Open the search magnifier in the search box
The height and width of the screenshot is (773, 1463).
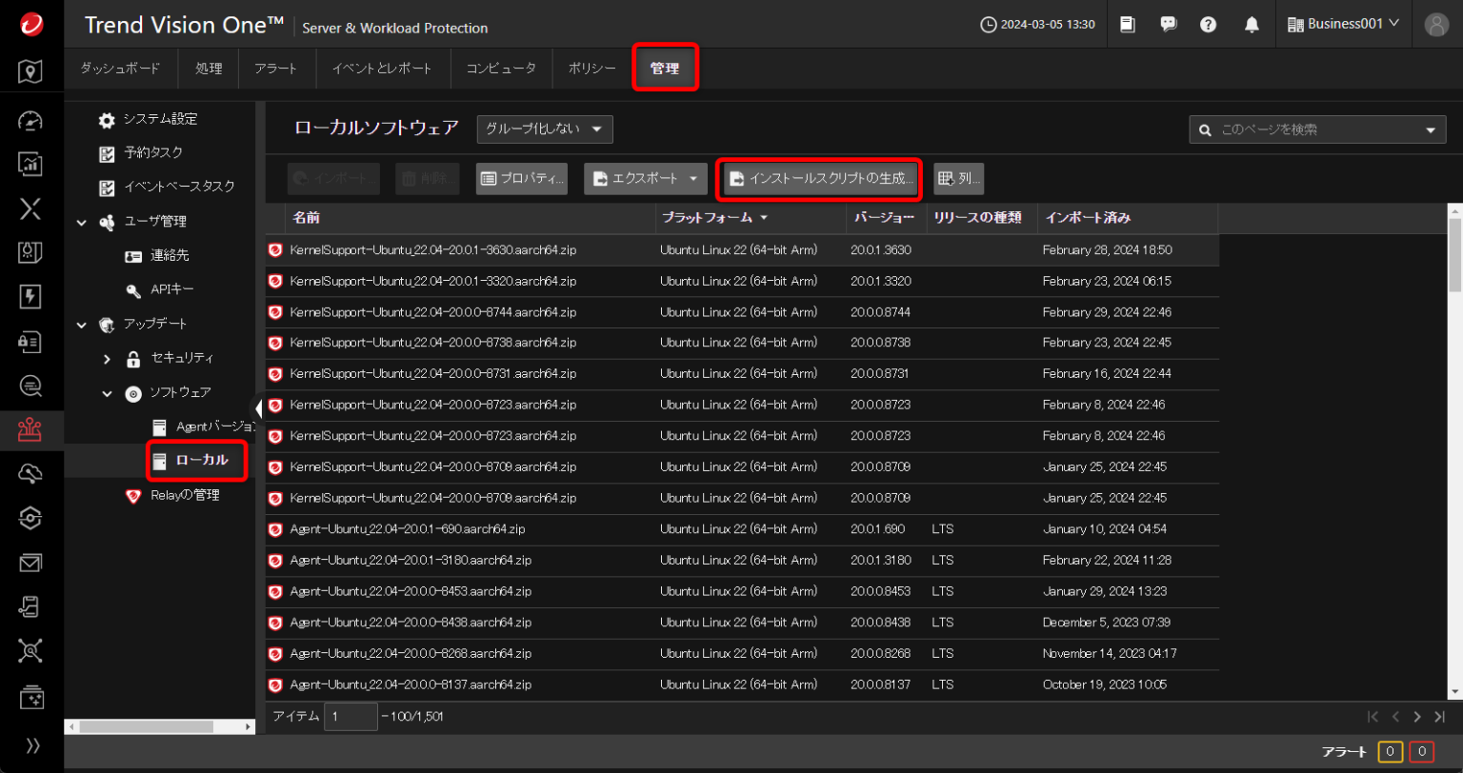(1206, 129)
